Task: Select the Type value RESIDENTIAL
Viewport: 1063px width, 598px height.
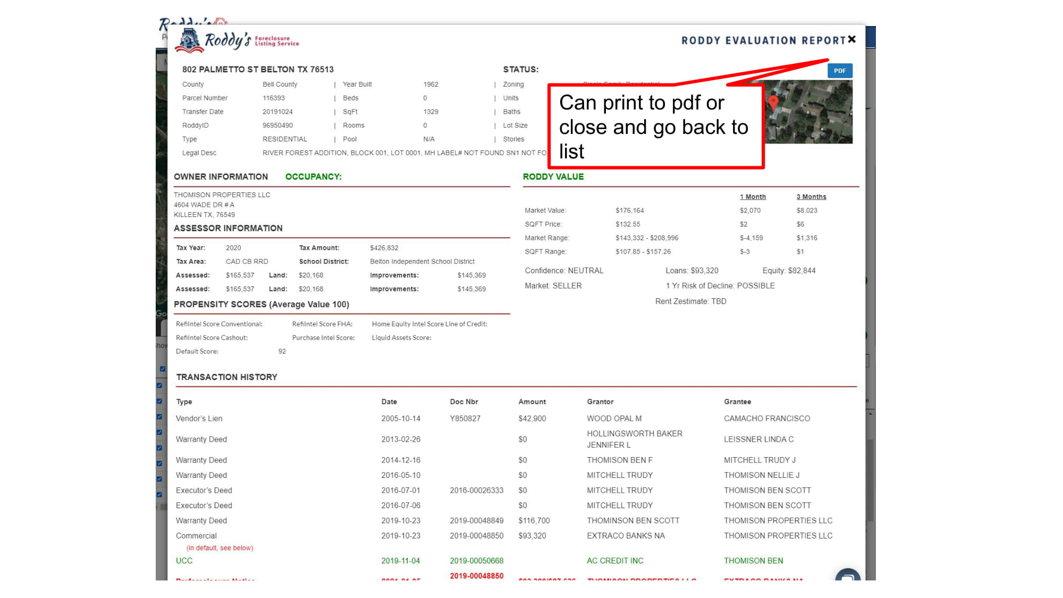Action: (x=284, y=140)
